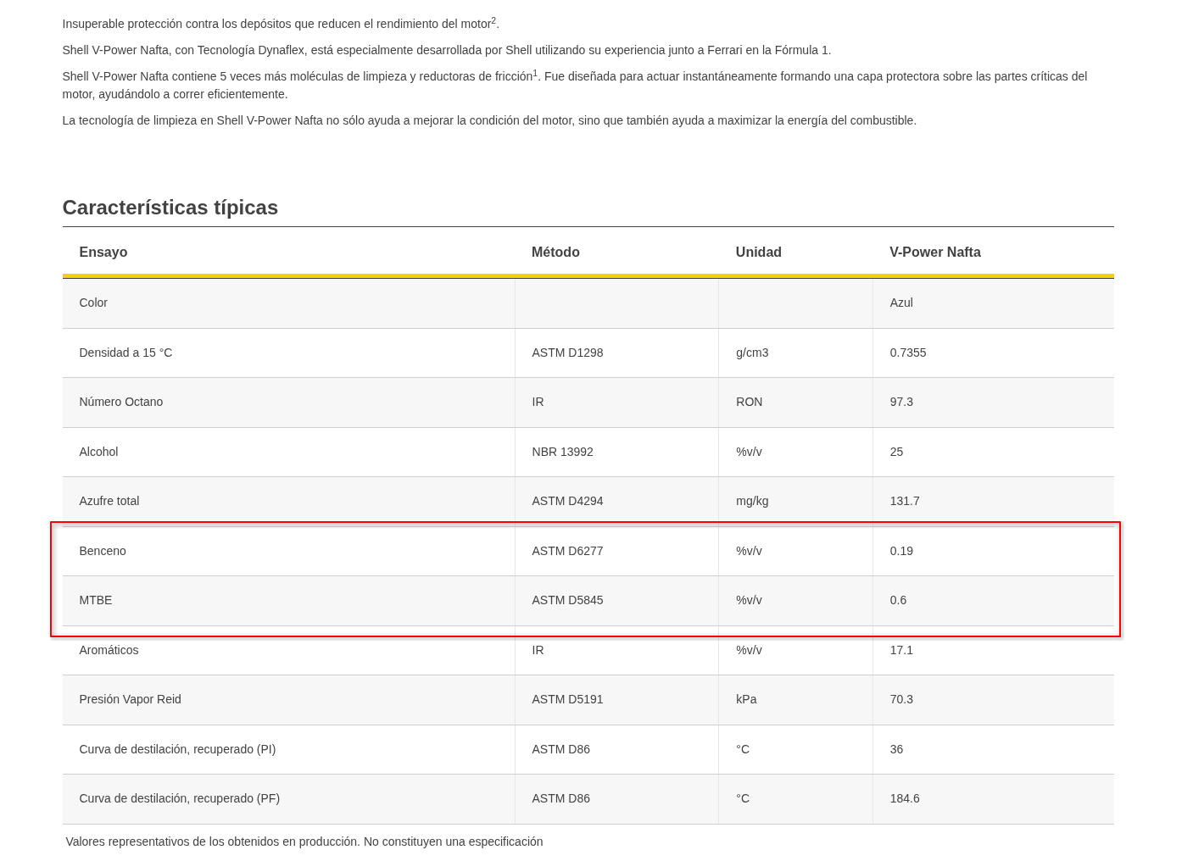Click the 'Valores representativos' footnote text
Screen dimensions: 1193x861
pyautogui.click(x=304, y=842)
